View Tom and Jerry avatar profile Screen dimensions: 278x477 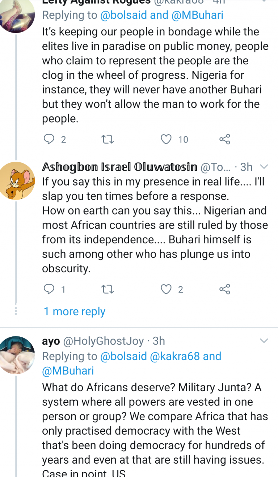click(x=17, y=181)
